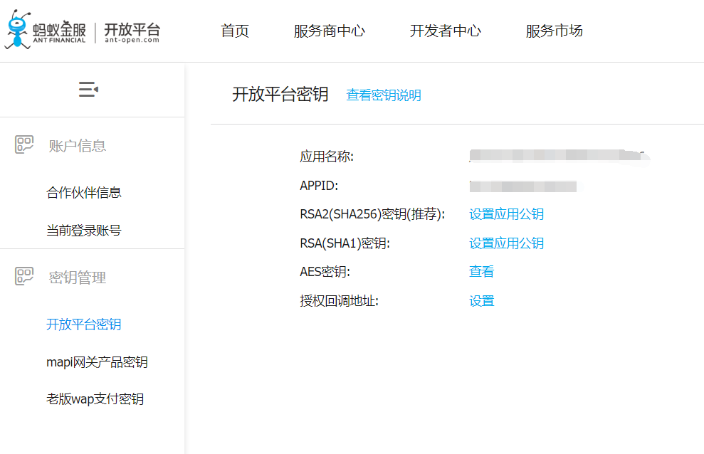This screenshot has height=454, width=704.
Task: Select 合作伙伴信息 in the sidebar
Action: [x=84, y=193]
